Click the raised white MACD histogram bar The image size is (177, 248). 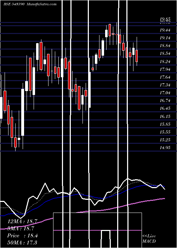(105, 239)
